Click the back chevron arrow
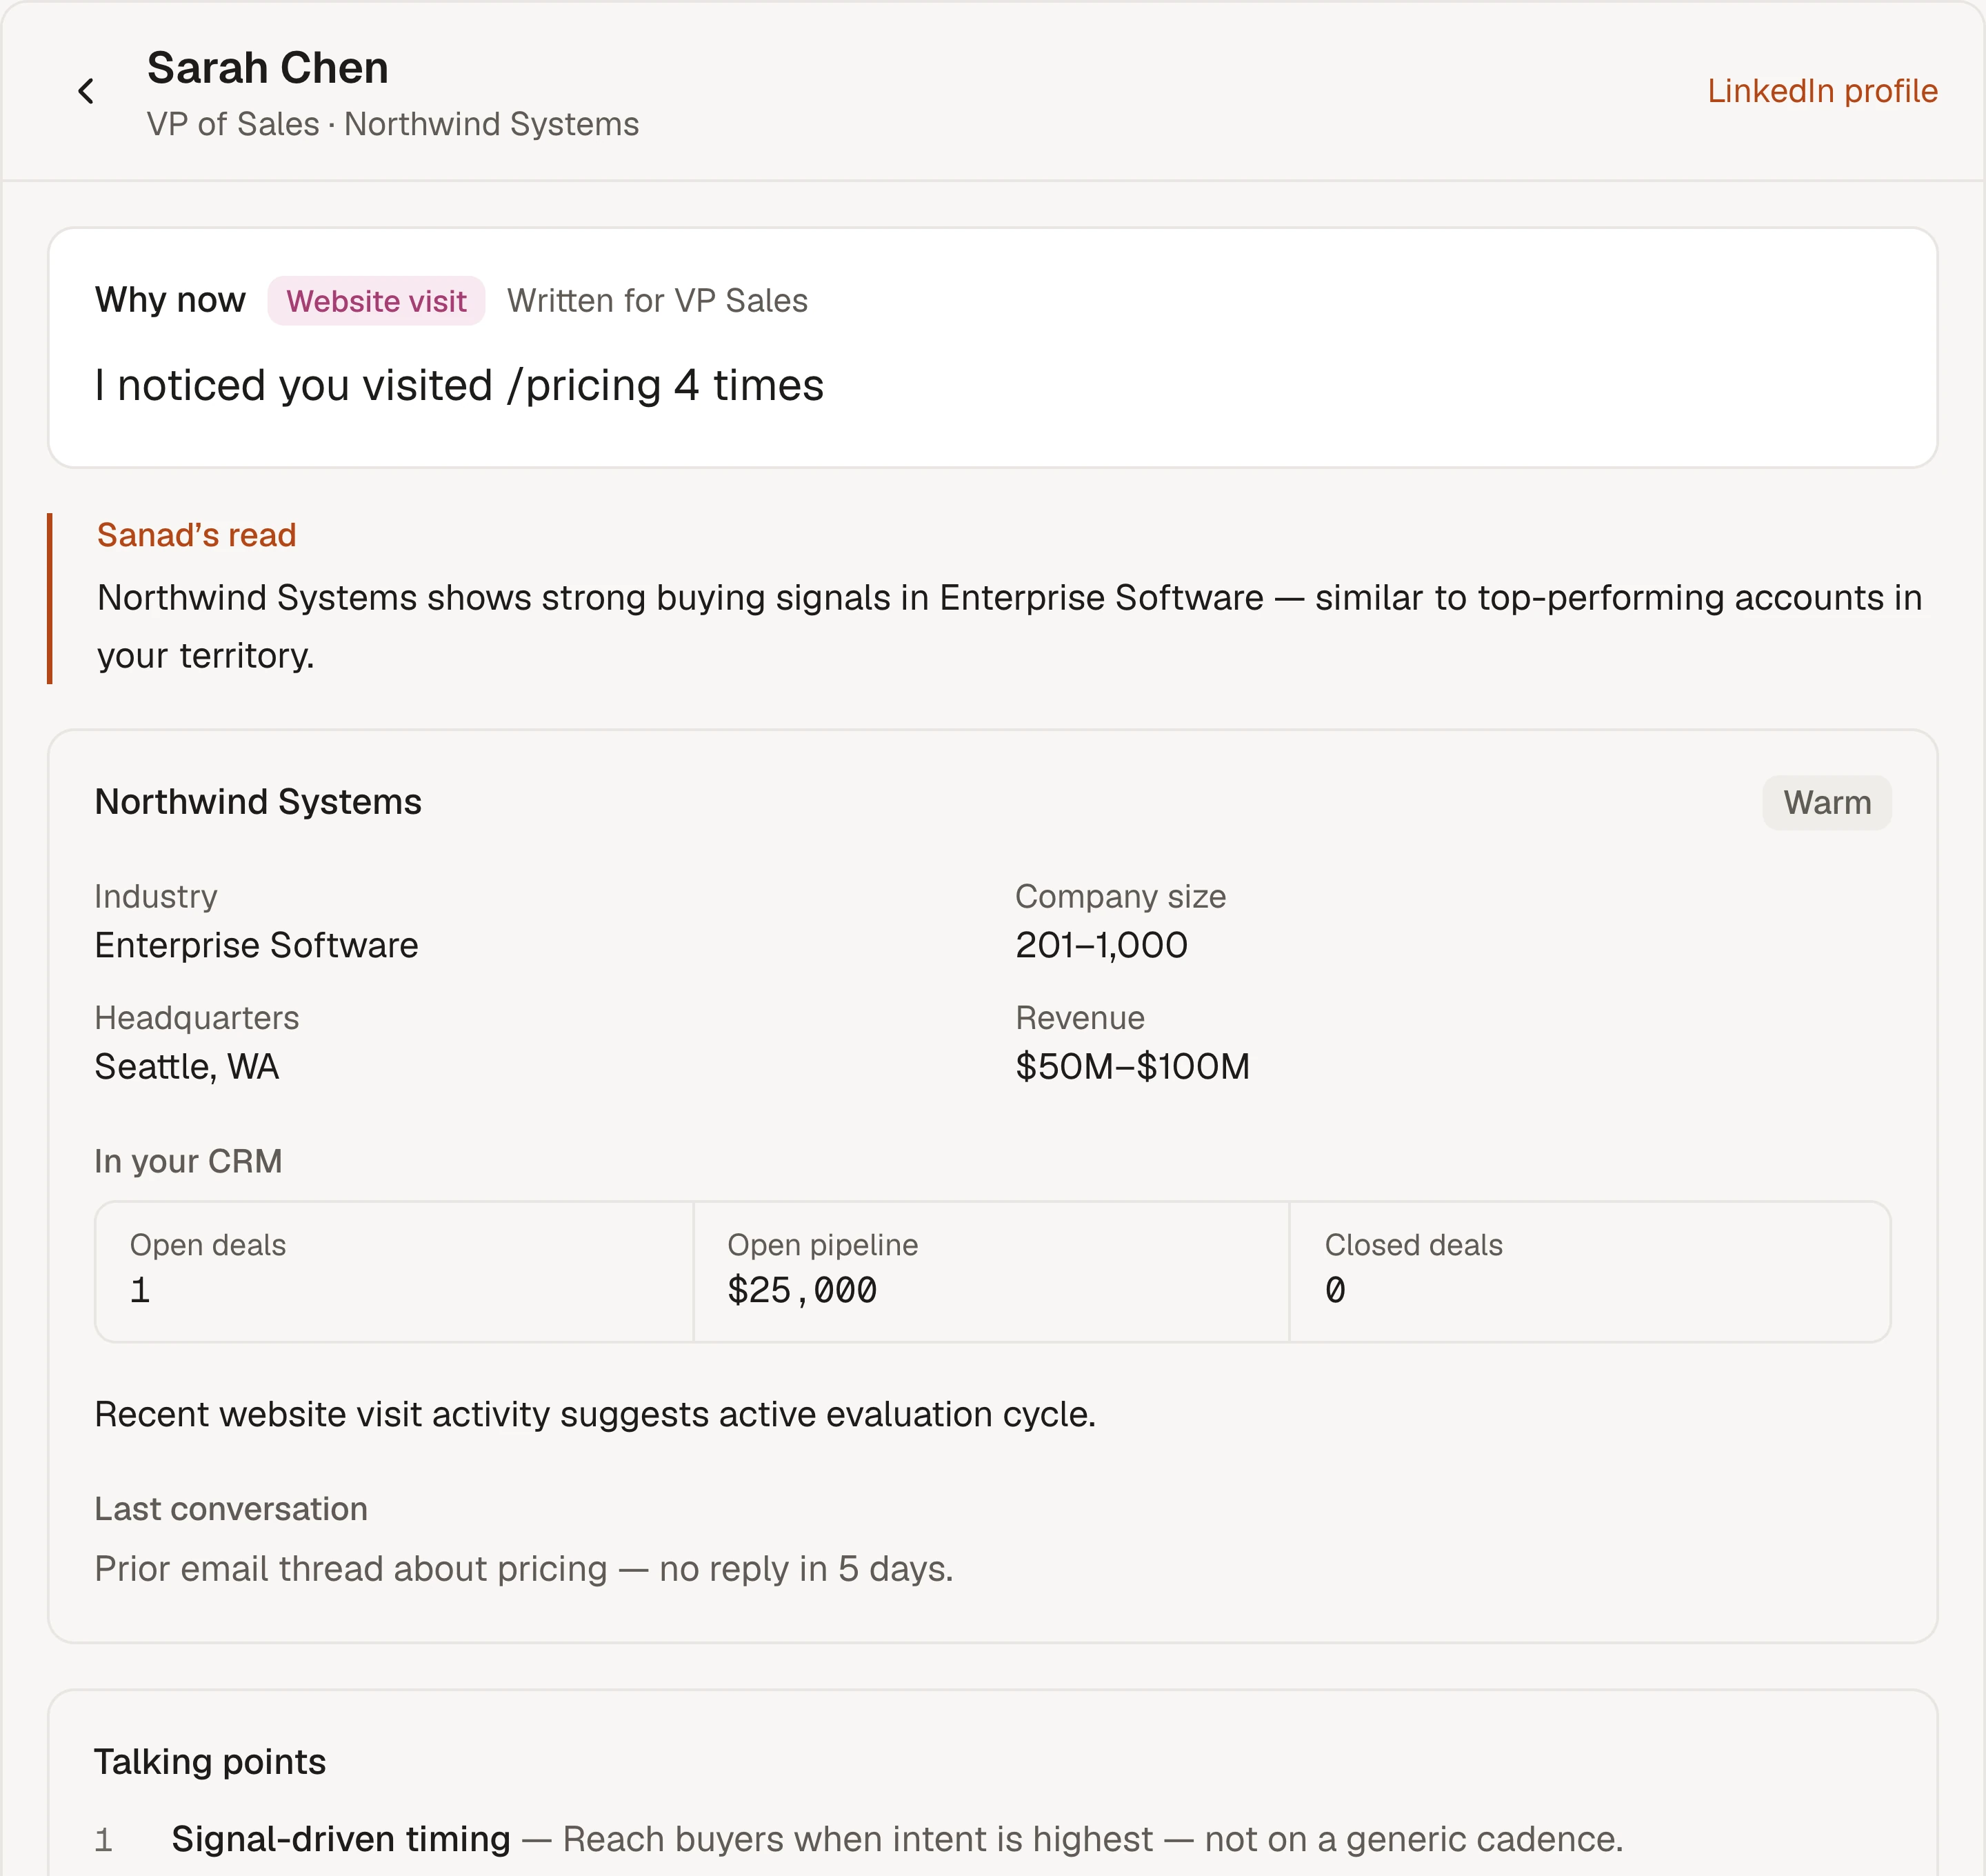The height and width of the screenshot is (1876, 1986). click(x=86, y=91)
